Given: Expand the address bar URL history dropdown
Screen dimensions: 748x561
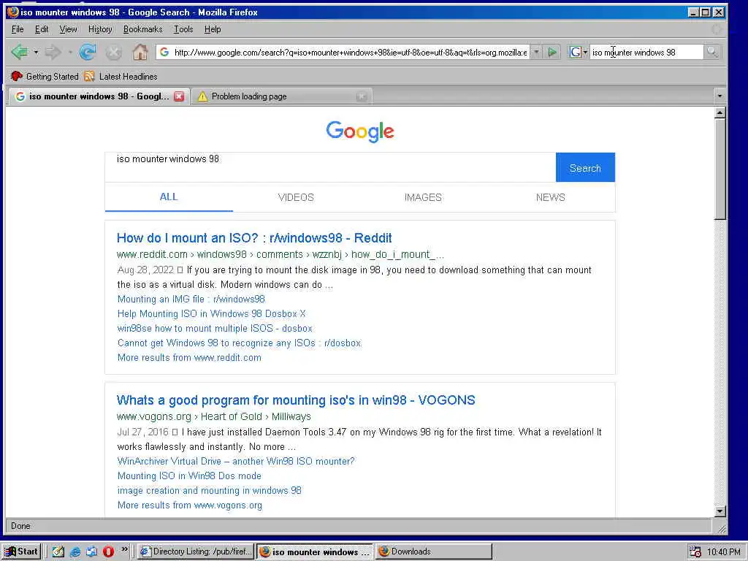Looking at the screenshot, I should pyautogui.click(x=536, y=52).
